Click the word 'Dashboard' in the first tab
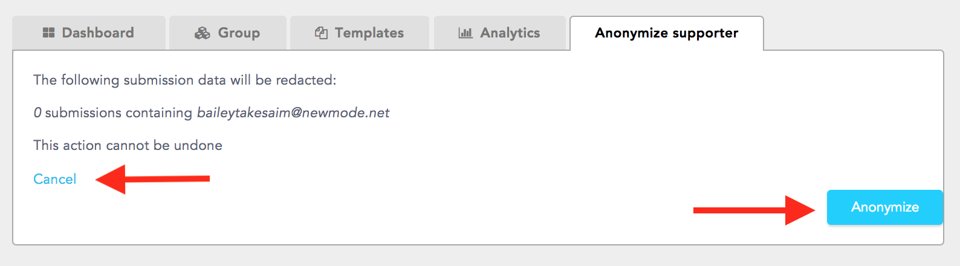 pyautogui.click(x=98, y=33)
